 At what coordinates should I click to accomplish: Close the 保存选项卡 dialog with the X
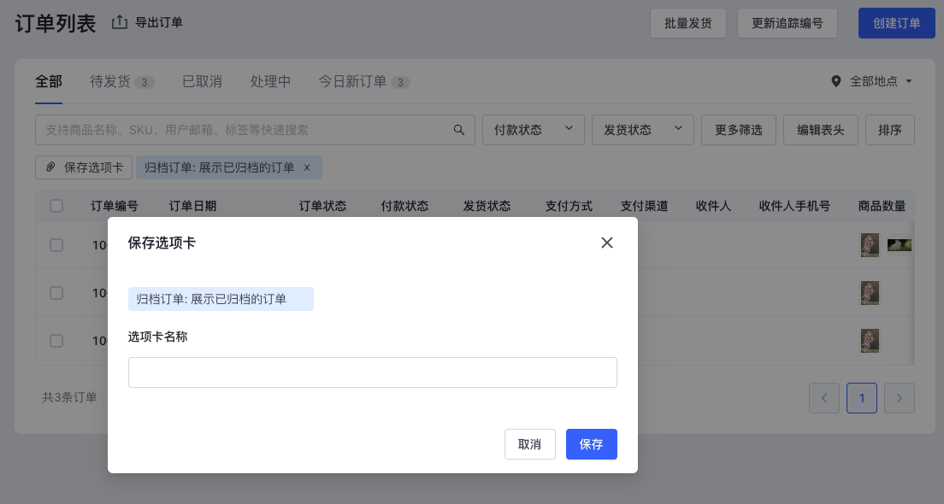pos(607,243)
